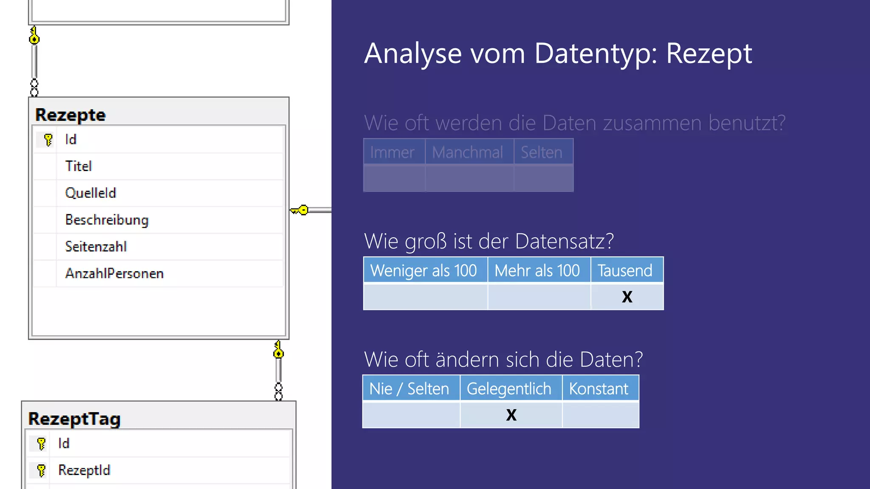Click the Mehr als 100 header cell

pos(539,270)
